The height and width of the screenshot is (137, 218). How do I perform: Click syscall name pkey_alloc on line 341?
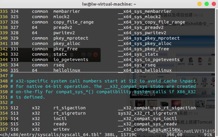67,44
